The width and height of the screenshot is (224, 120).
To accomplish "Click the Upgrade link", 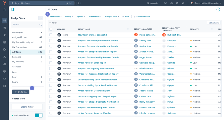I will [152, 3].
